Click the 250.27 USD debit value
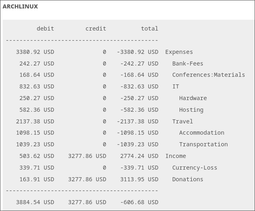The width and height of the screenshot is (255, 211). click(x=37, y=98)
